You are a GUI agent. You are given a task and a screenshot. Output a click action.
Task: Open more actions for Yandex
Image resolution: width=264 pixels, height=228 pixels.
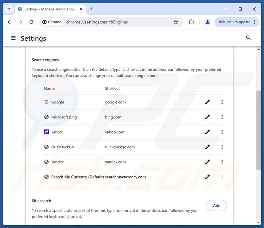click(222, 162)
